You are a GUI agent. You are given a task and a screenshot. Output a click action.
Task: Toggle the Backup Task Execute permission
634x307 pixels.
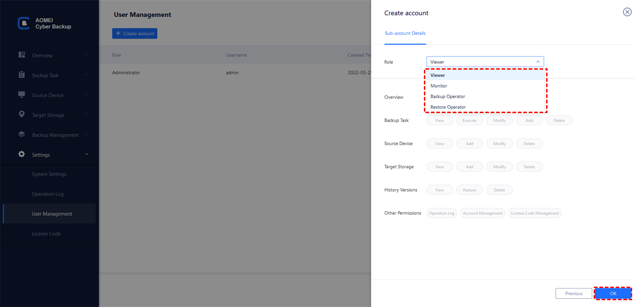[x=469, y=121]
